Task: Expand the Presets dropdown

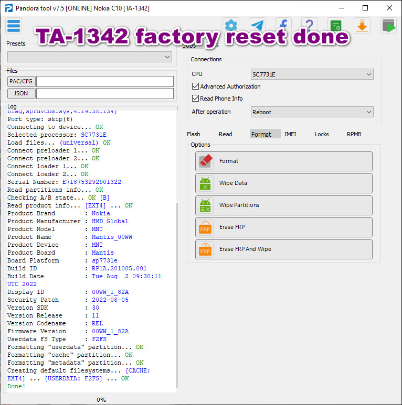Action: pyautogui.click(x=90, y=57)
